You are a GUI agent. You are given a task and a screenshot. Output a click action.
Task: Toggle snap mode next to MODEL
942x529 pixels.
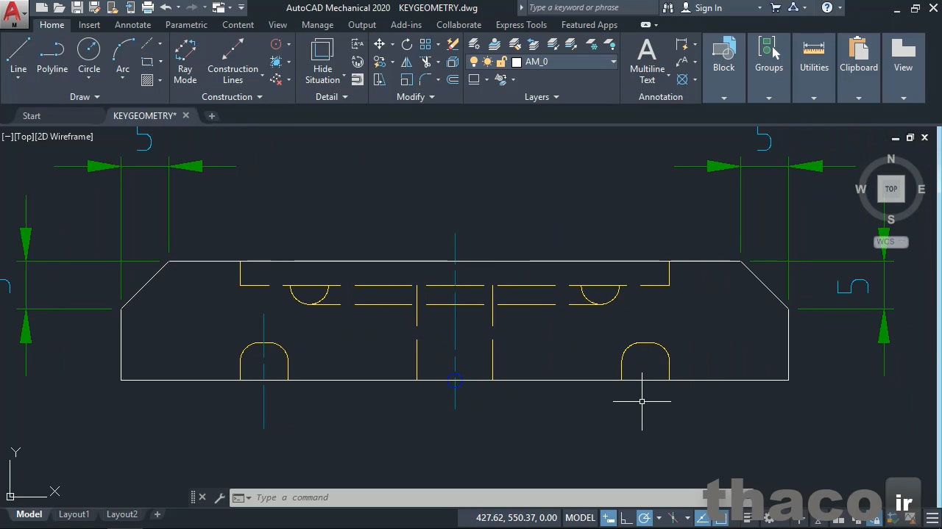click(x=609, y=517)
